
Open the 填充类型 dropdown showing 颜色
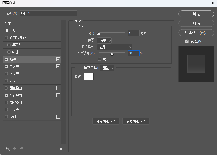point(107,68)
